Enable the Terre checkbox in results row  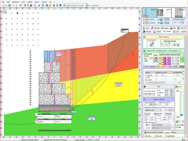tap(179, 67)
